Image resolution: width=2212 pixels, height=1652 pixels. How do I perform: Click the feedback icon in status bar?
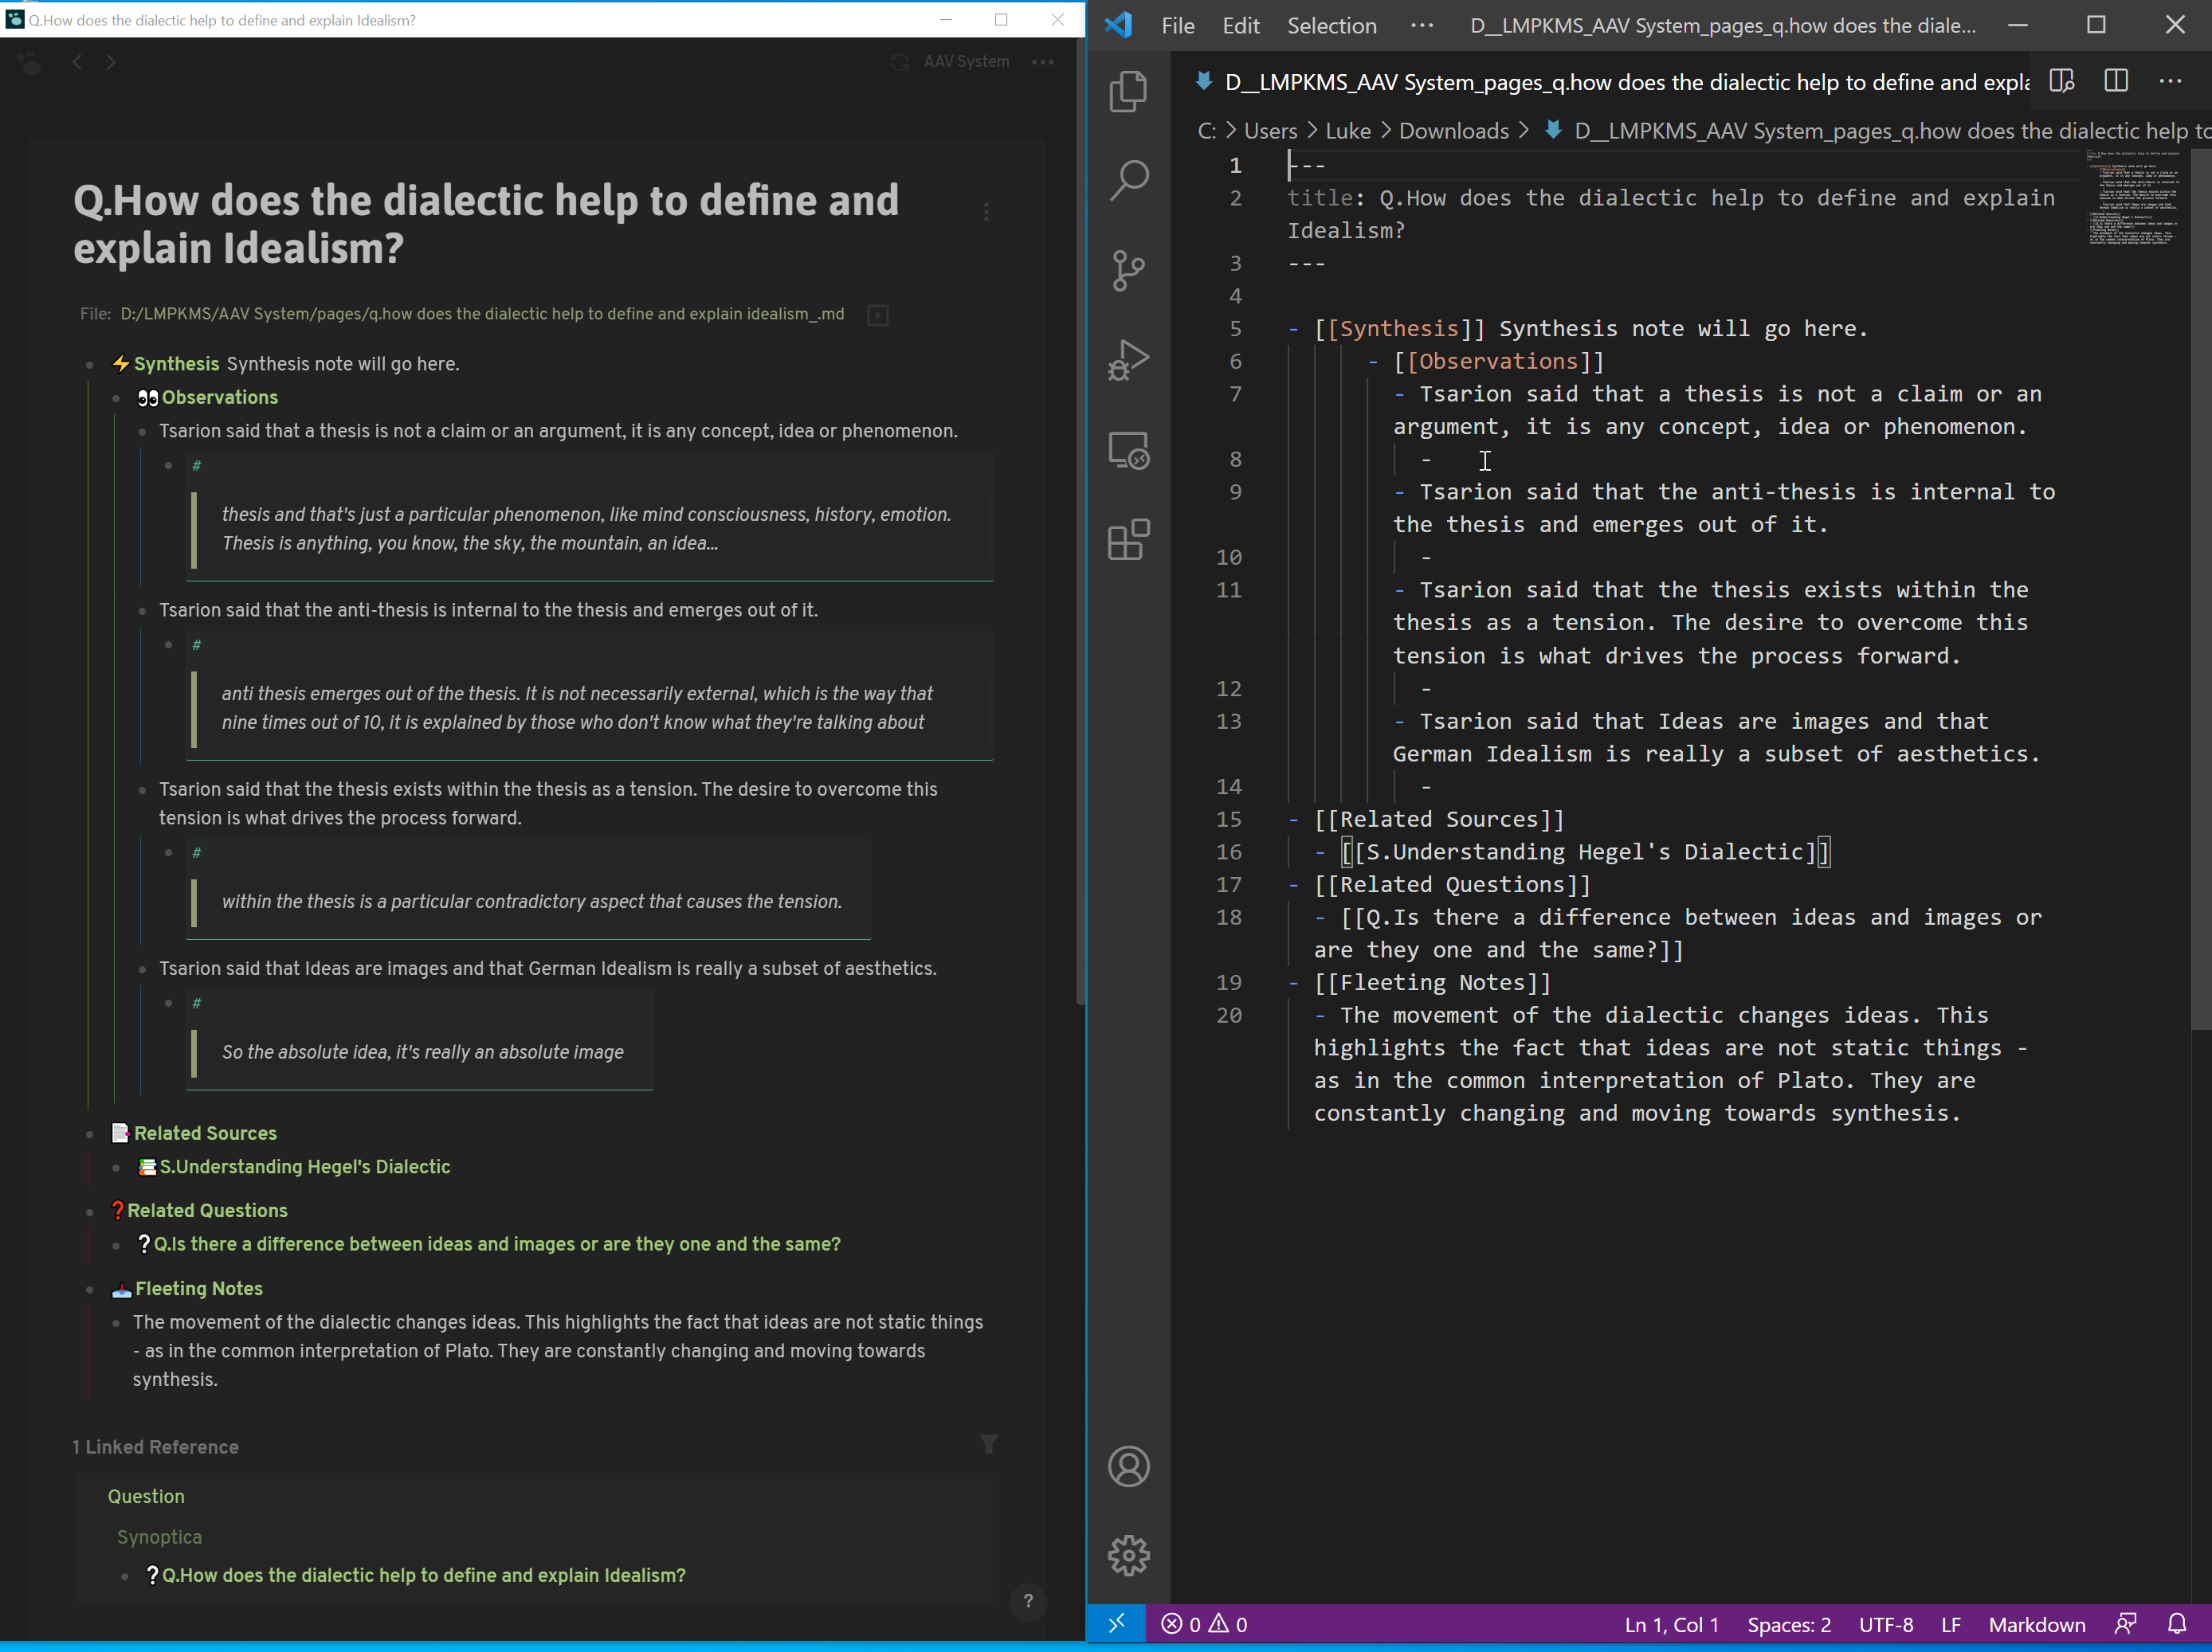(x=2125, y=1624)
